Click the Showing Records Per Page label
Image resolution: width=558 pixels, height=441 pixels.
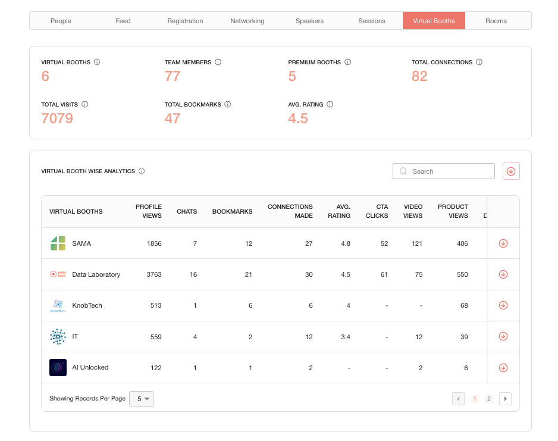pyautogui.click(x=87, y=398)
